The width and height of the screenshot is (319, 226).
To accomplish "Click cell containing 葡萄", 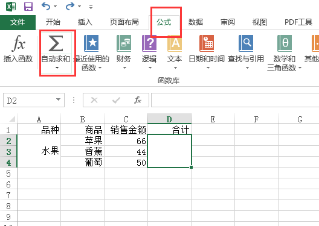I will 82,162.
